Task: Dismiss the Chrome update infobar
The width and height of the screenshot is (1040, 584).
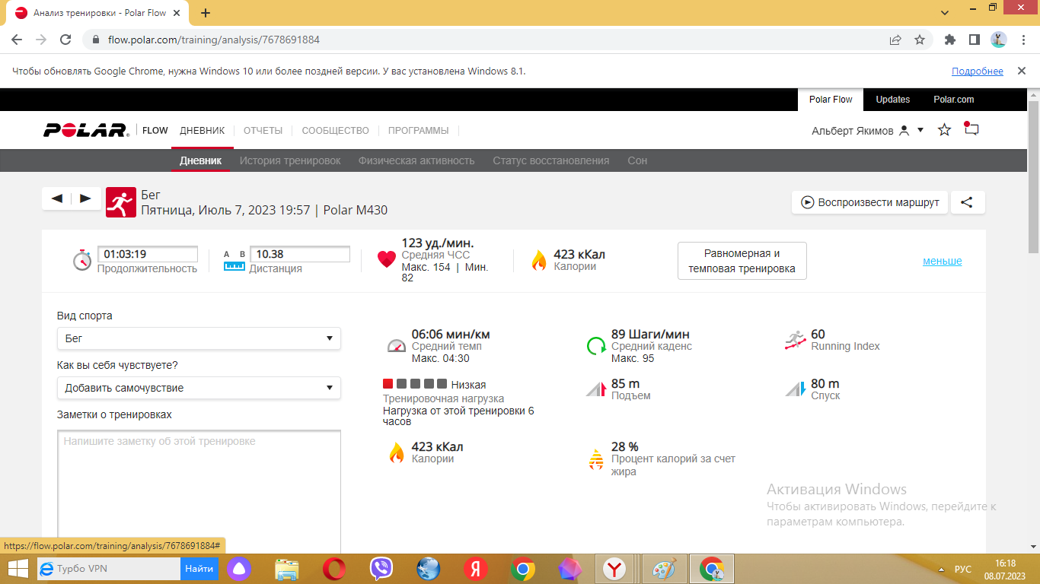Action: tap(1022, 71)
